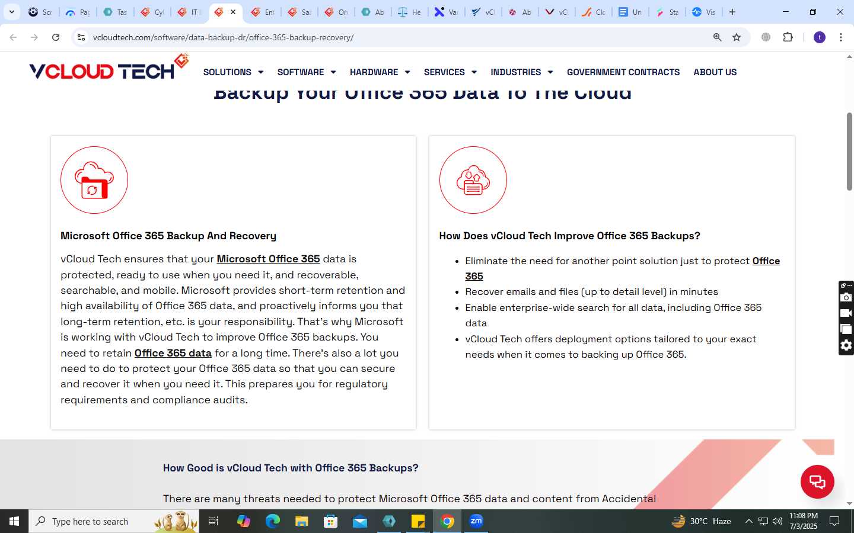The height and width of the screenshot is (533, 854).
Task: Open Microsoft Edge from the taskbar
Action: point(273,521)
